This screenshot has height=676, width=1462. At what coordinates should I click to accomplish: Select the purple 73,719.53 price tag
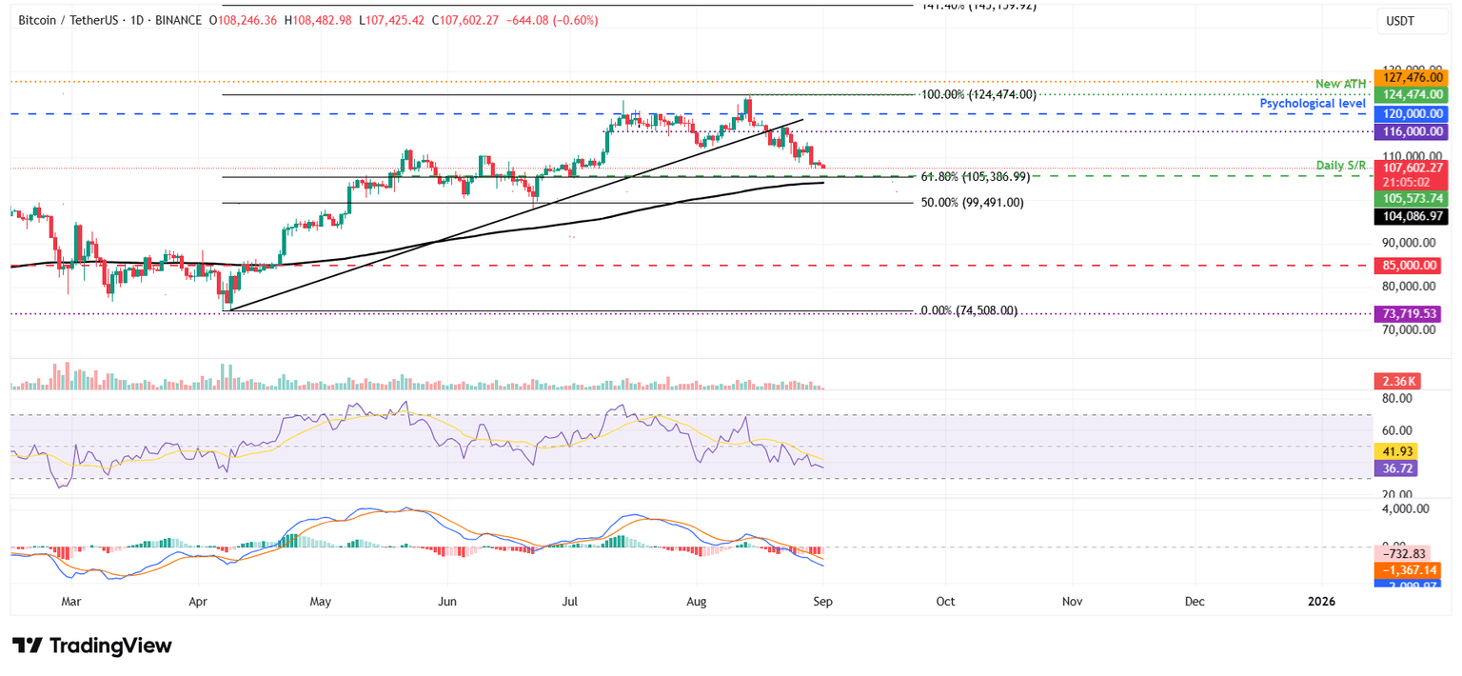coord(1408,313)
